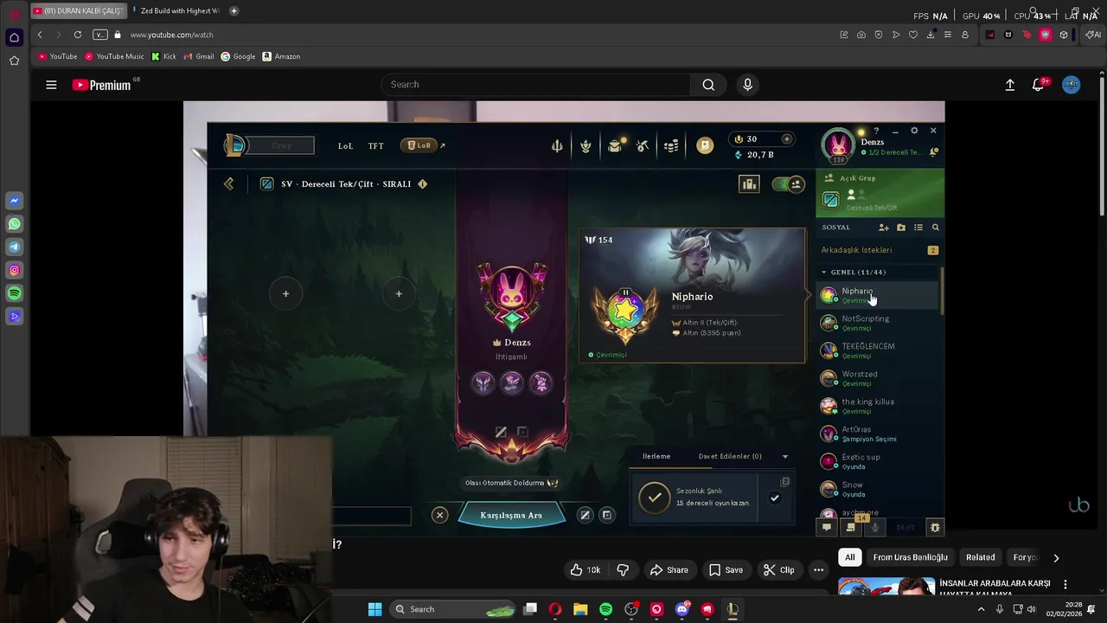Open the League store coins icon
This screenshot has height=623, width=1107.
click(671, 145)
